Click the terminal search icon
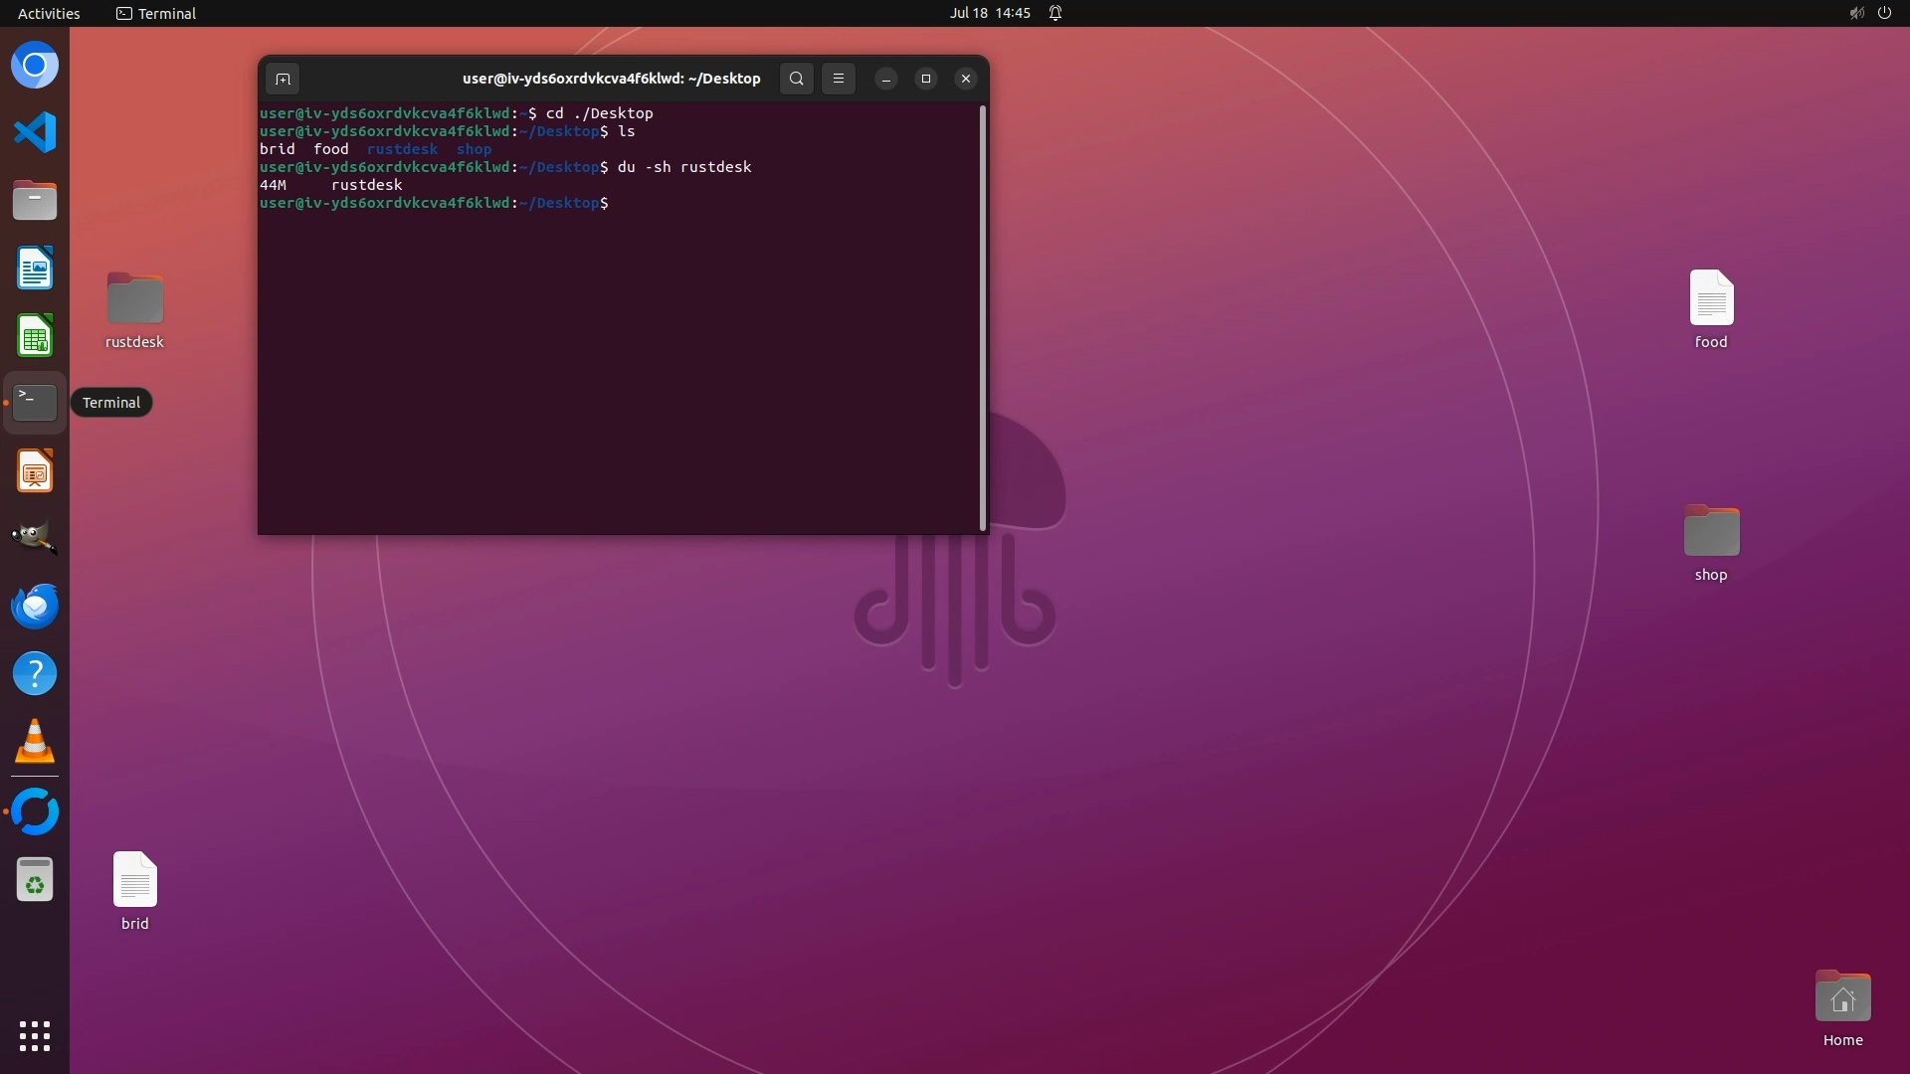The width and height of the screenshot is (1910, 1074). (x=796, y=79)
